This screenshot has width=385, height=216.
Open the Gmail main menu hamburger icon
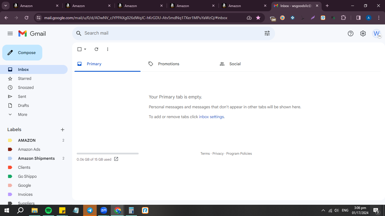point(10,33)
